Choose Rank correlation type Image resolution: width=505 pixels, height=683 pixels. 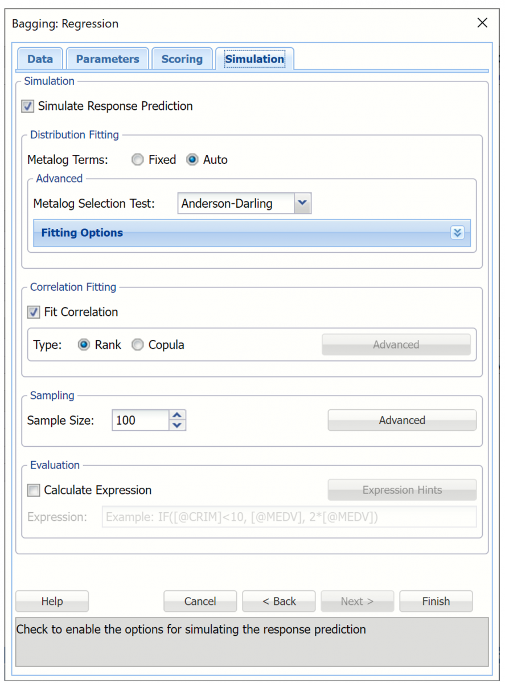(x=84, y=345)
